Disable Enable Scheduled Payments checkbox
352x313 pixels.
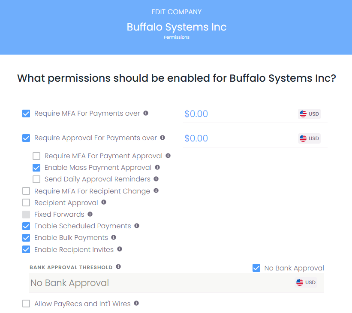click(x=26, y=226)
